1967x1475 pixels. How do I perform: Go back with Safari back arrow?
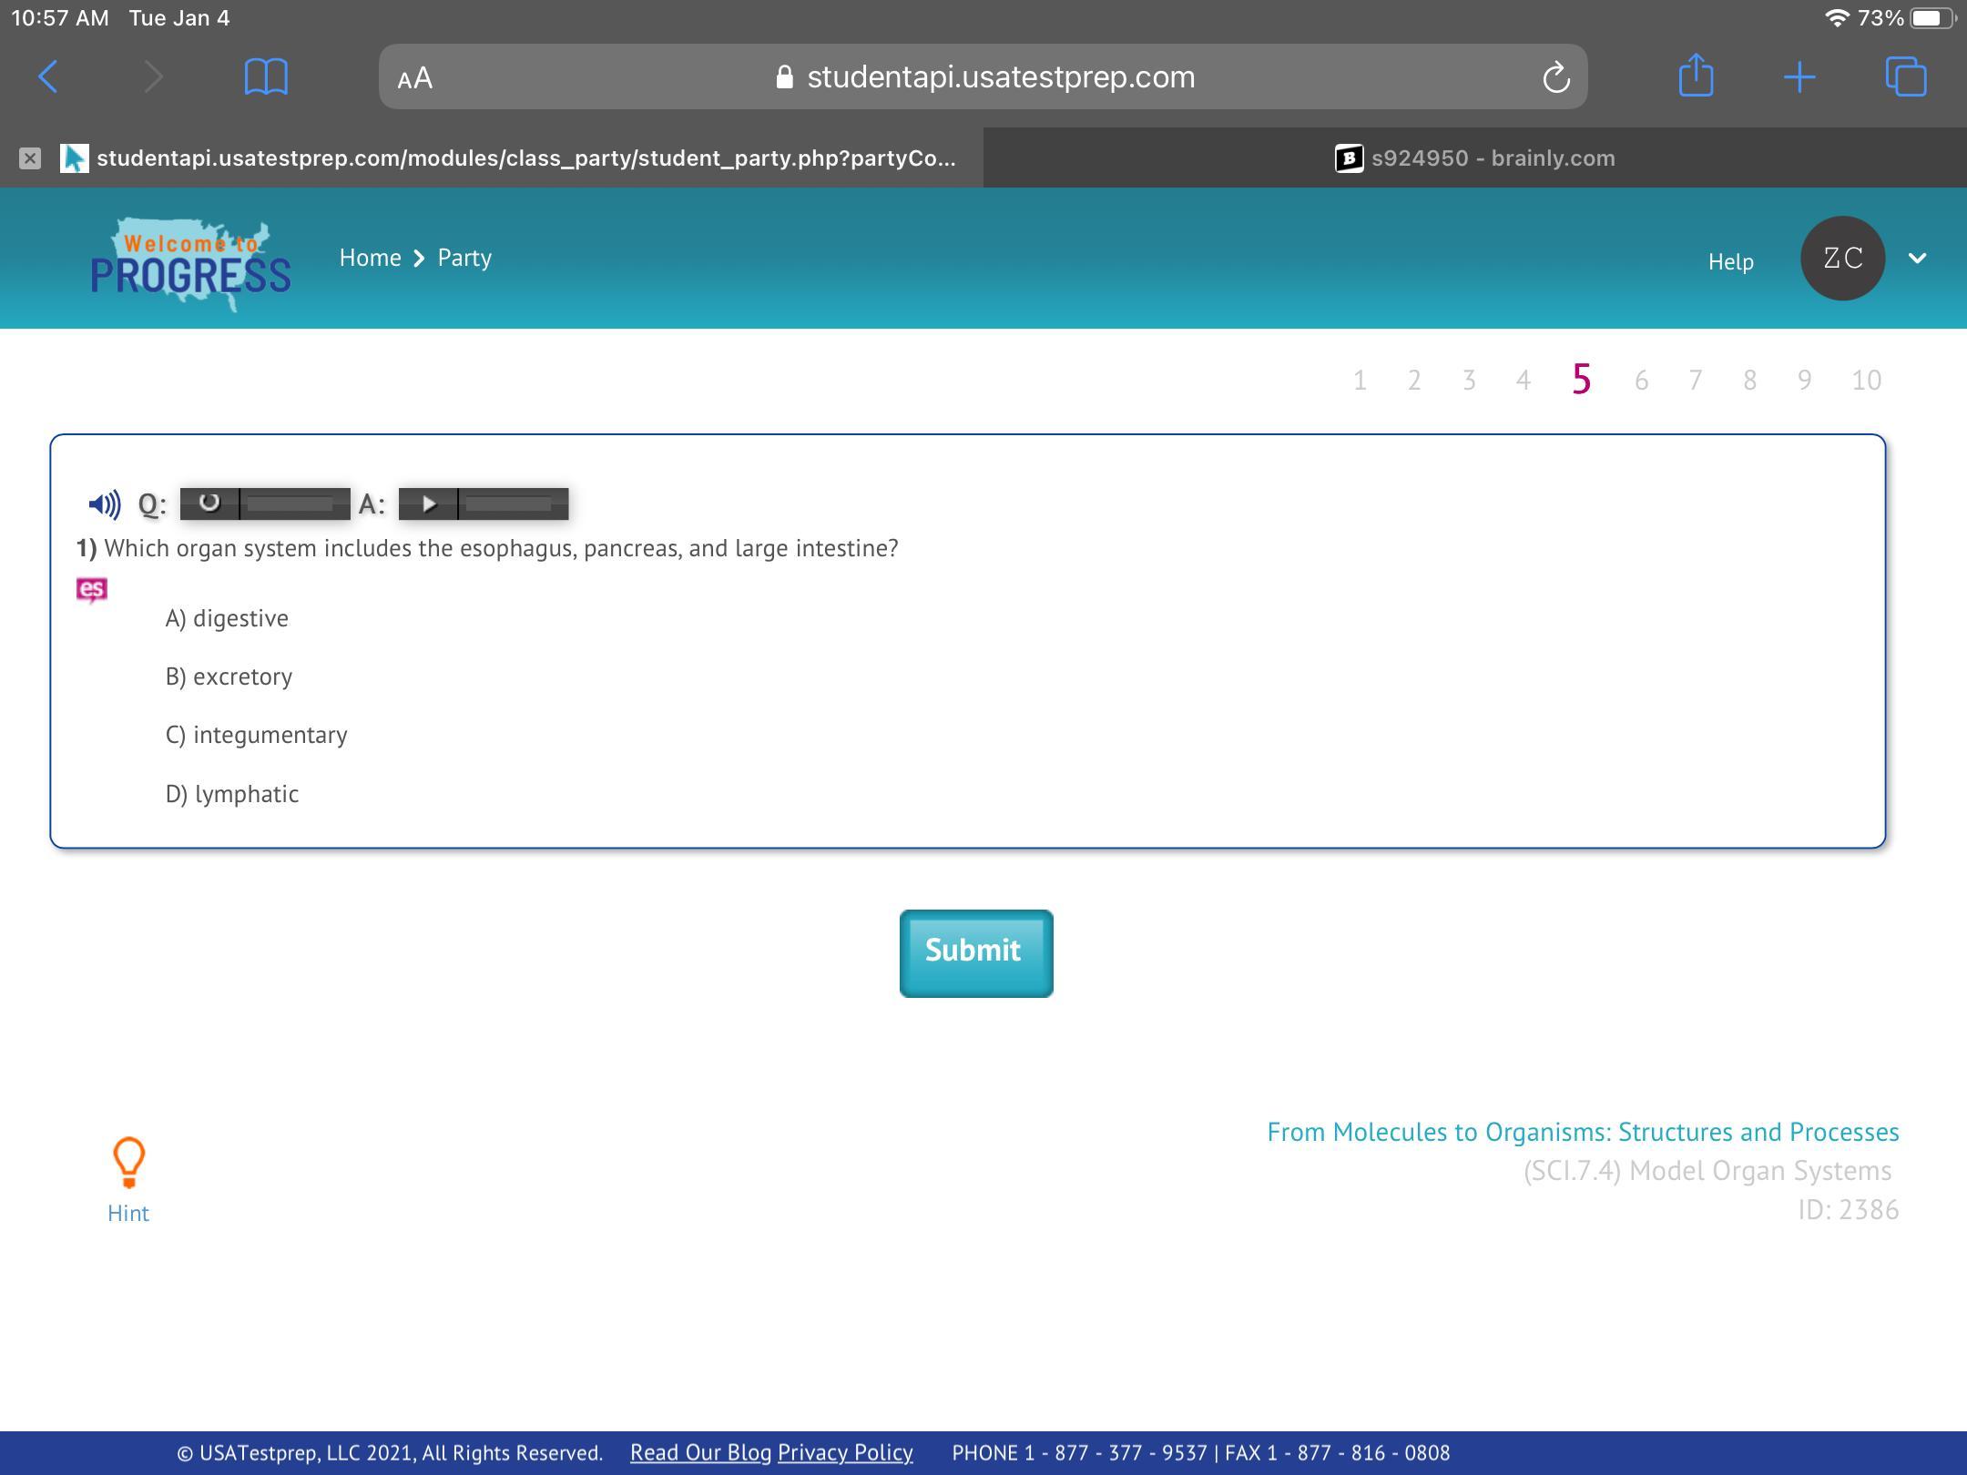point(49,76)
